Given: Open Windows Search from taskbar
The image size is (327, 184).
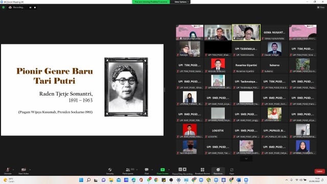Looking at the screenshot, I should coord(88,180).
